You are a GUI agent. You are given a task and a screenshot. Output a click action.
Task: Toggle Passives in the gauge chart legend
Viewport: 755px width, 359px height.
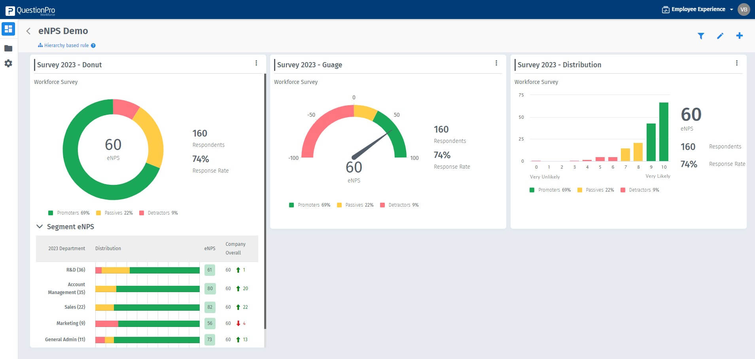tap(355, 205)
